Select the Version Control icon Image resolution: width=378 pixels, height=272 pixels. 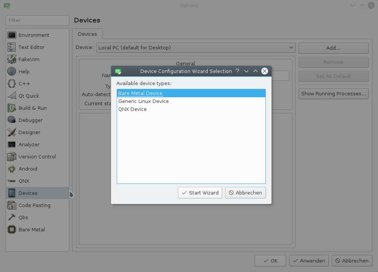coord(11,157)
